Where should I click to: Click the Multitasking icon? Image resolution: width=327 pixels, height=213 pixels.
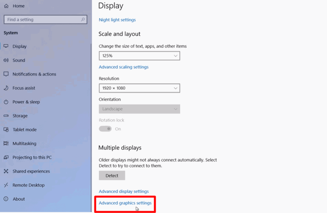6,143
